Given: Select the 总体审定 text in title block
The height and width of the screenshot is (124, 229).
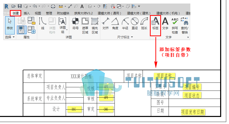Looking at the screenshot, I should 34,76.
